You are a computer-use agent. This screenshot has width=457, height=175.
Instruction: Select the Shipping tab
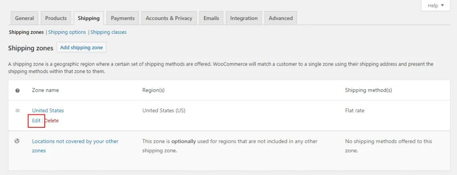tap(89, 18)
